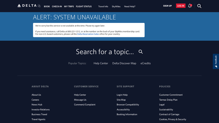Open the Booking Information link
219x123 pixels.
pos(127,114)
